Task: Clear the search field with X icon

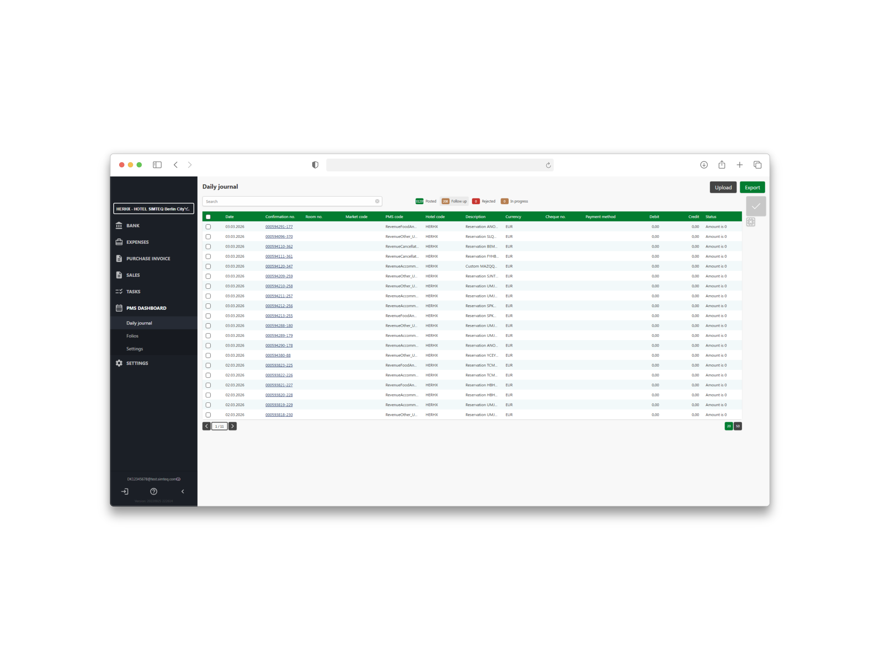Action: 377,201
